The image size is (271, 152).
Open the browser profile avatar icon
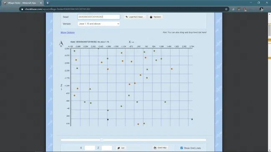click(261, 9)
